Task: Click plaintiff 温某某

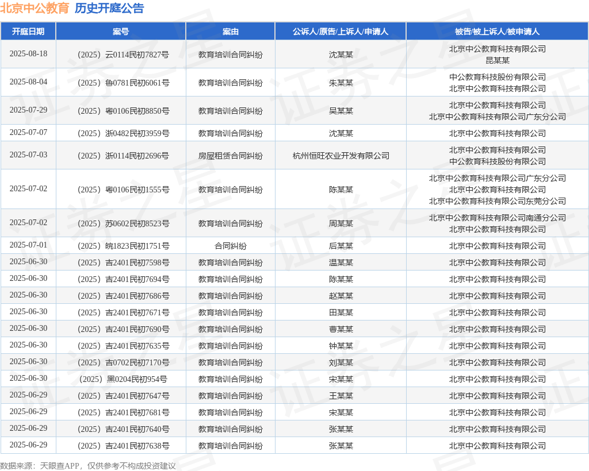Action: click(x=341, y=263)
